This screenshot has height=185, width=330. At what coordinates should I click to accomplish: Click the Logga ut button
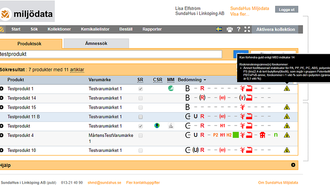pos(287,9)
